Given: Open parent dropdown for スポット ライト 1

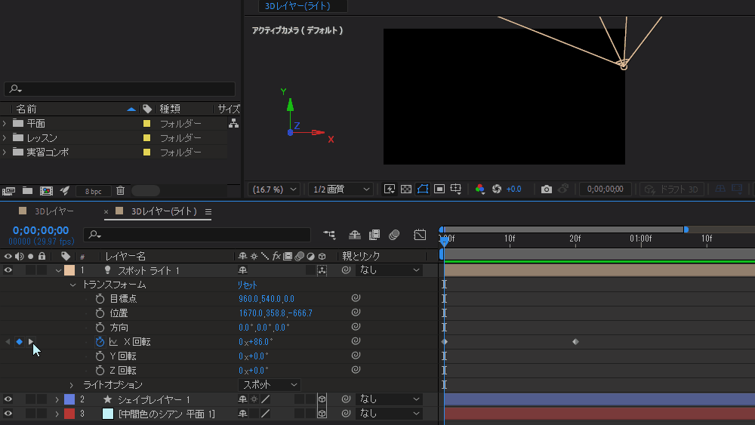Looking at the screenshot, I should pos(389,270).
